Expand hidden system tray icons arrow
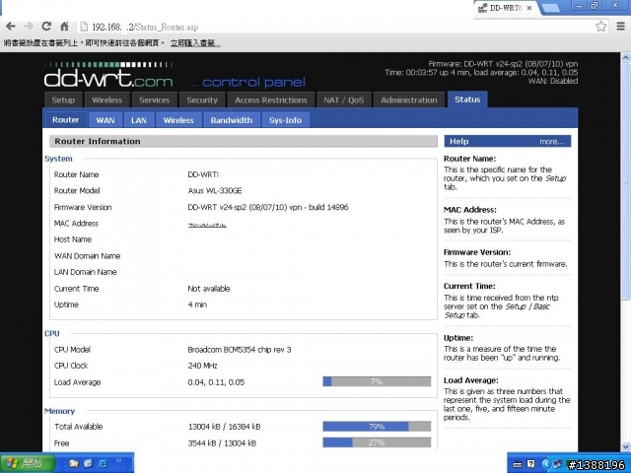Image resolution: width=631 pixels, height=473 pixels. pyautogui.click(x=545, y=464)
